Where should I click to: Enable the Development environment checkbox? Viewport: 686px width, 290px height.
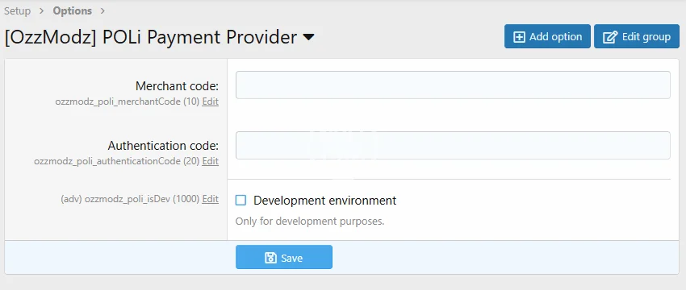click(241, 201)
